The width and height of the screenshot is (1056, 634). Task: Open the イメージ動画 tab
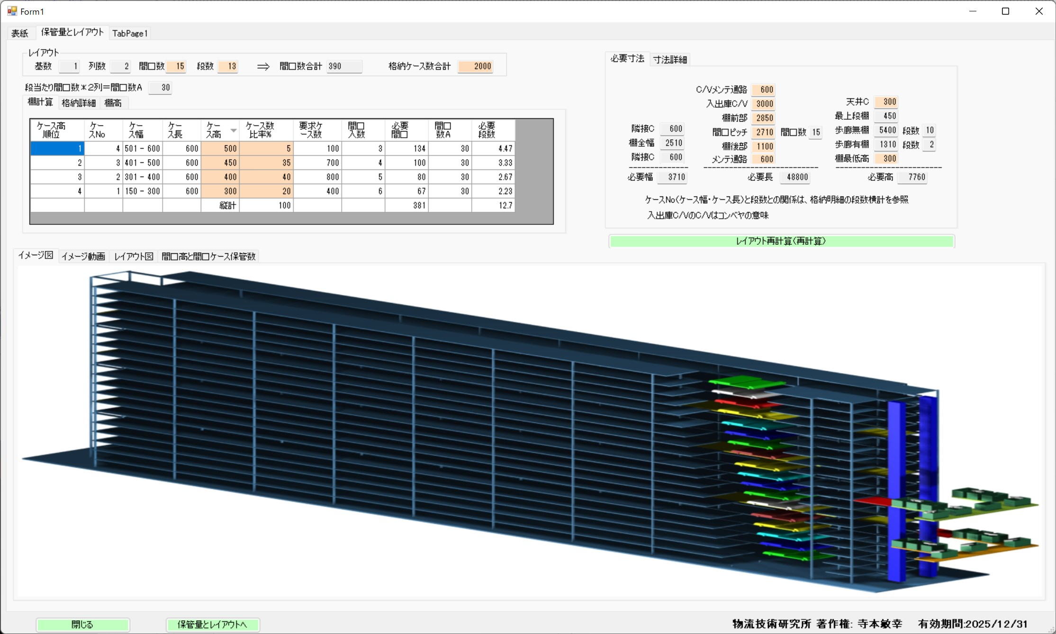[83, 256]
